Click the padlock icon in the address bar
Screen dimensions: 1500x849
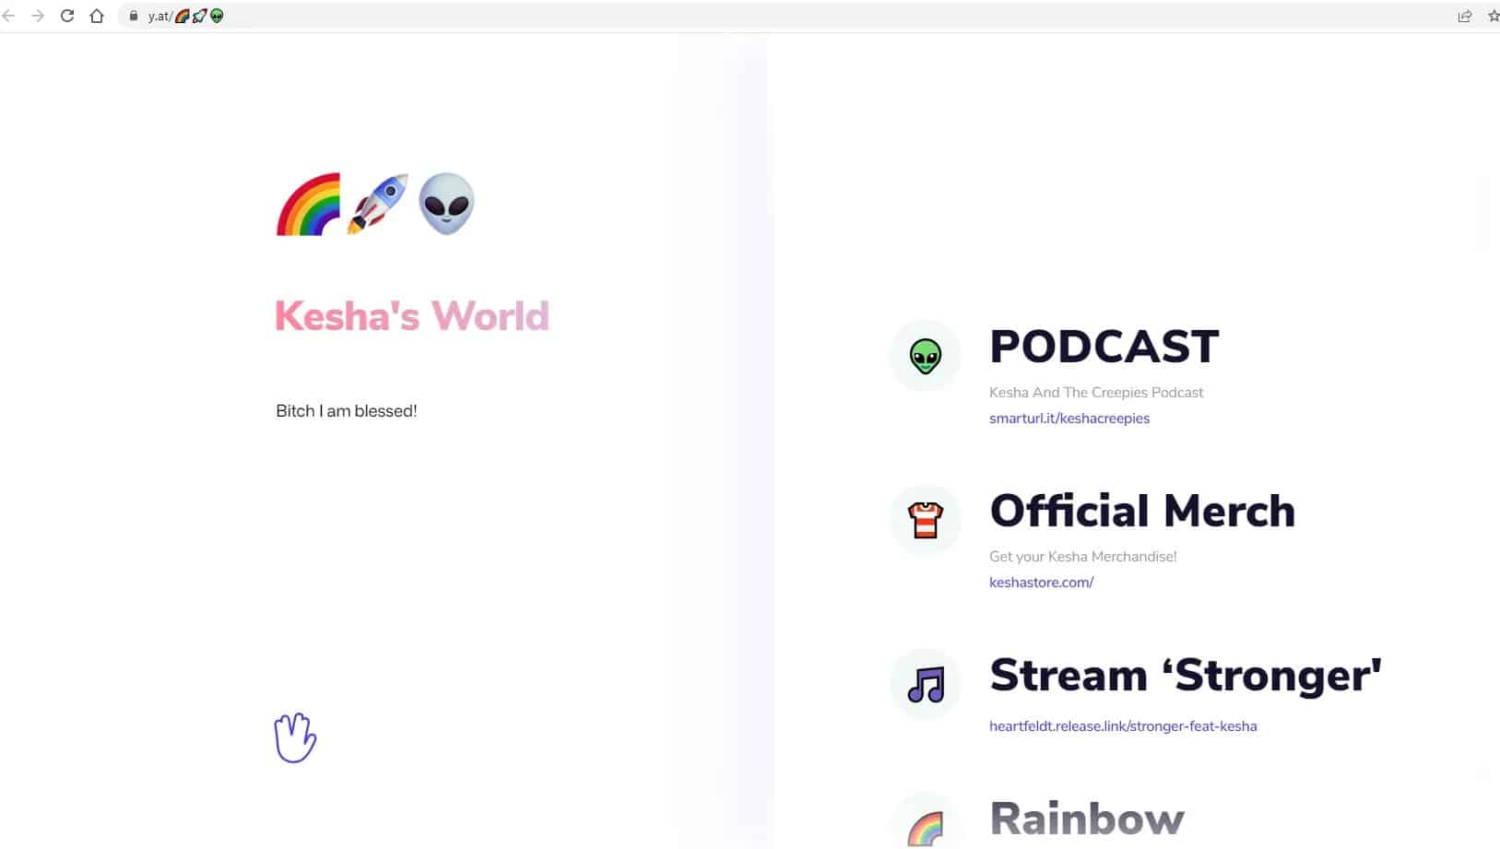pyautogui.click(x=131, y=16)
